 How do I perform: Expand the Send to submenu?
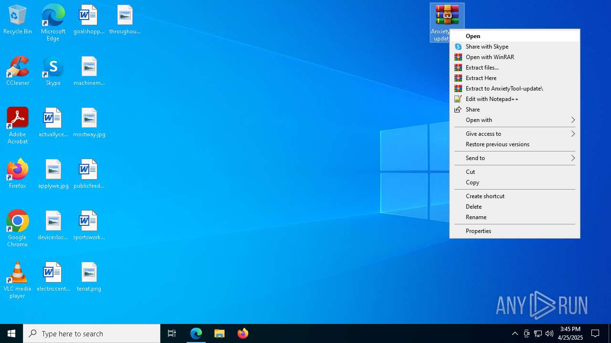515,158
